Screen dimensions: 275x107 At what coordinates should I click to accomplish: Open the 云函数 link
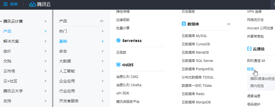pyautogui.click(x=121, y=52)
